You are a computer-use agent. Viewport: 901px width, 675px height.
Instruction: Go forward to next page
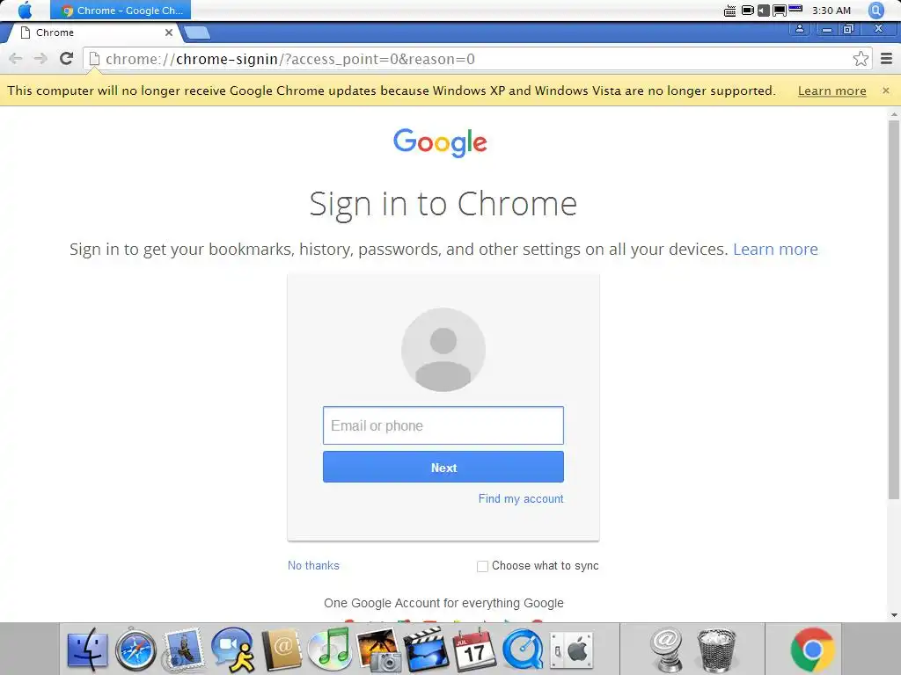click(40, 59)
